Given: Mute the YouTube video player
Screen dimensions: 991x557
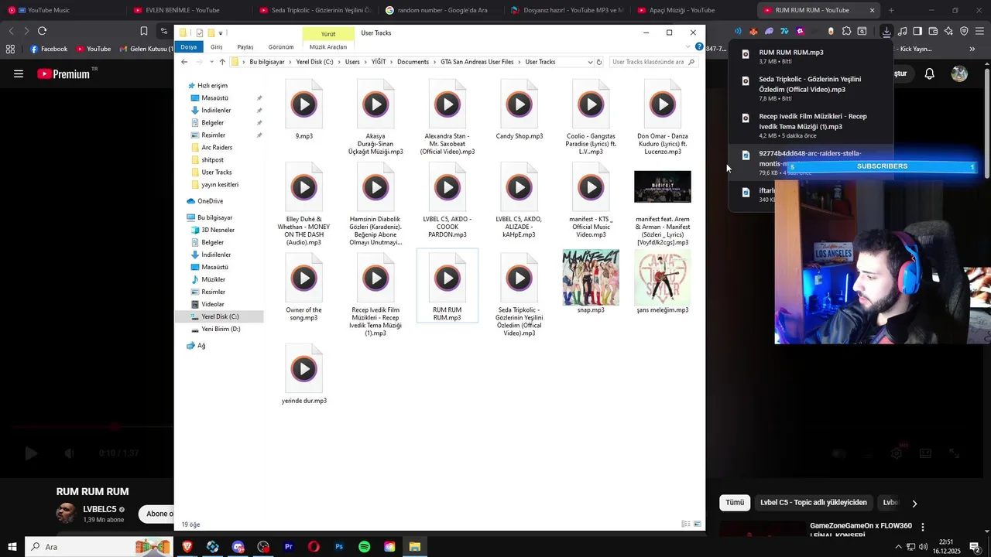Looking at the screenshot, I should [x=69, y=454].
